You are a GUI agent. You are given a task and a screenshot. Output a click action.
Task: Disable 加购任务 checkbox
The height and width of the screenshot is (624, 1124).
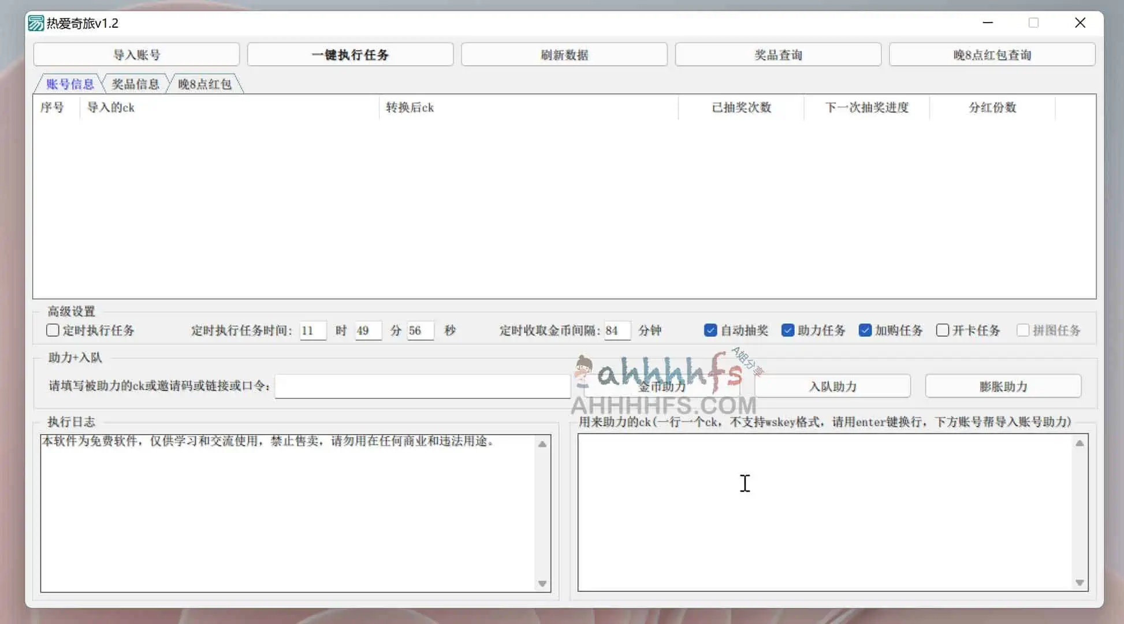click(865, 330)
